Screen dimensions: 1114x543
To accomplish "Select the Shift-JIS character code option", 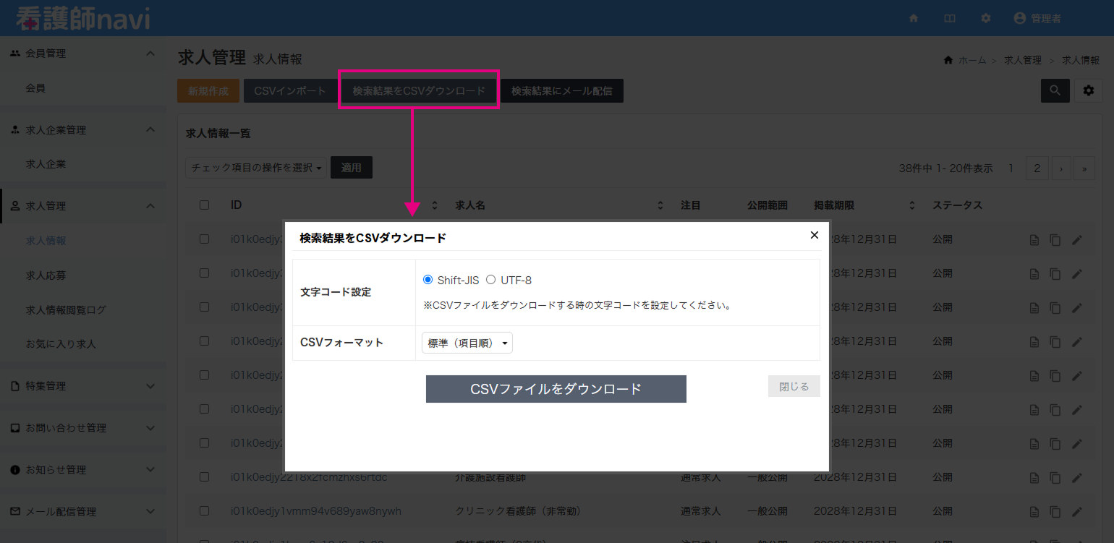I will click(428, 280).
